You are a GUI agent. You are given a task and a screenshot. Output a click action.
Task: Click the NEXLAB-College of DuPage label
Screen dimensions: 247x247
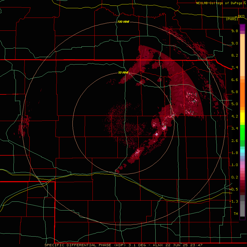[x=219, y=3]
